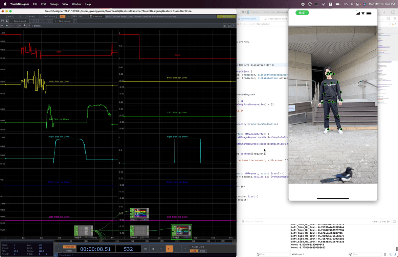Open the All Output dropdown in Xcode console

coord(298,254)
